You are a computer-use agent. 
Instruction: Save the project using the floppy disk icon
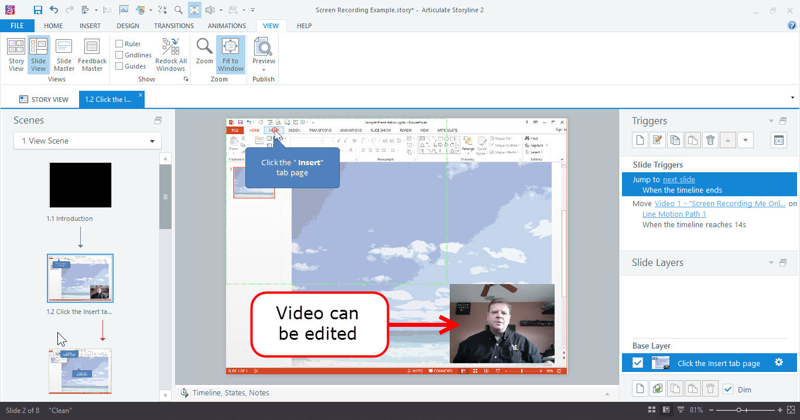37,10
